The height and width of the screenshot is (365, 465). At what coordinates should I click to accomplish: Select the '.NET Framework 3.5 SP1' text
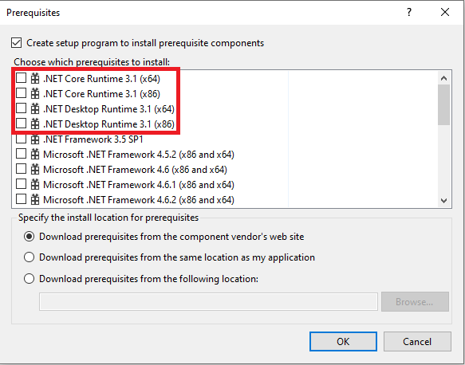click(93, 139)
